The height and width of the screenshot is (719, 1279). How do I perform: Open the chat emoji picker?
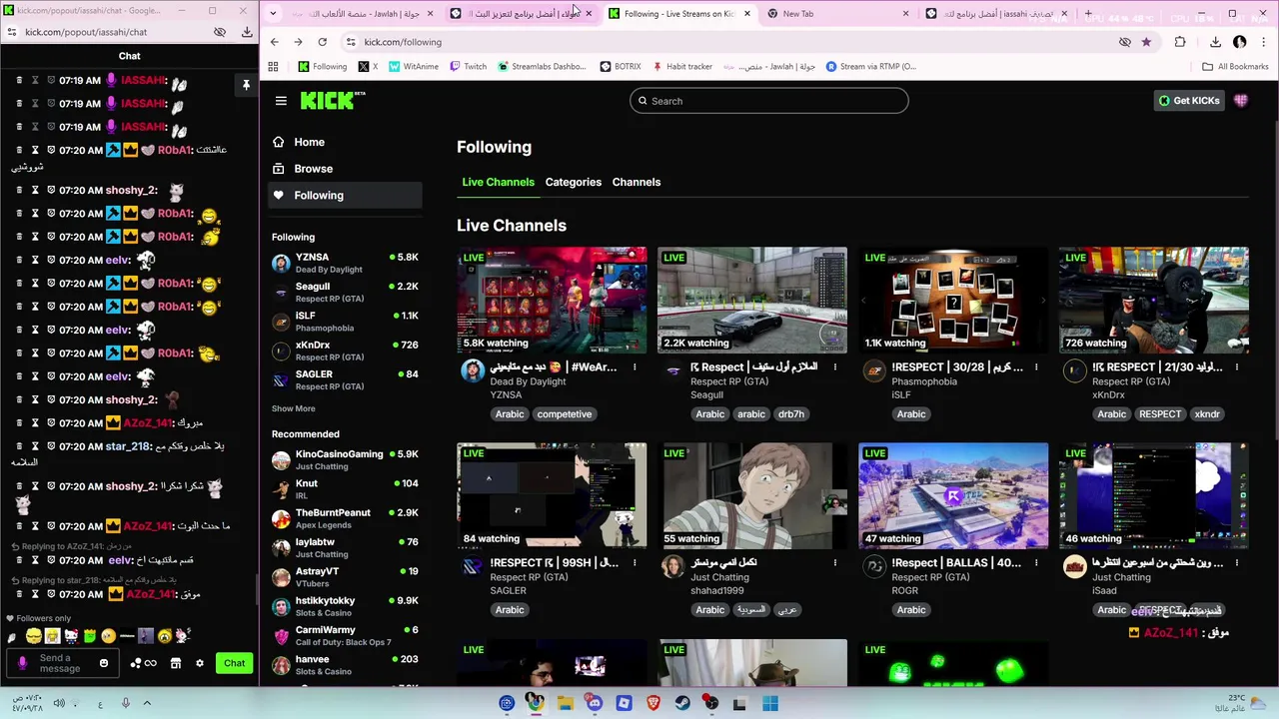pyautogui.click(x=104, y=663)
